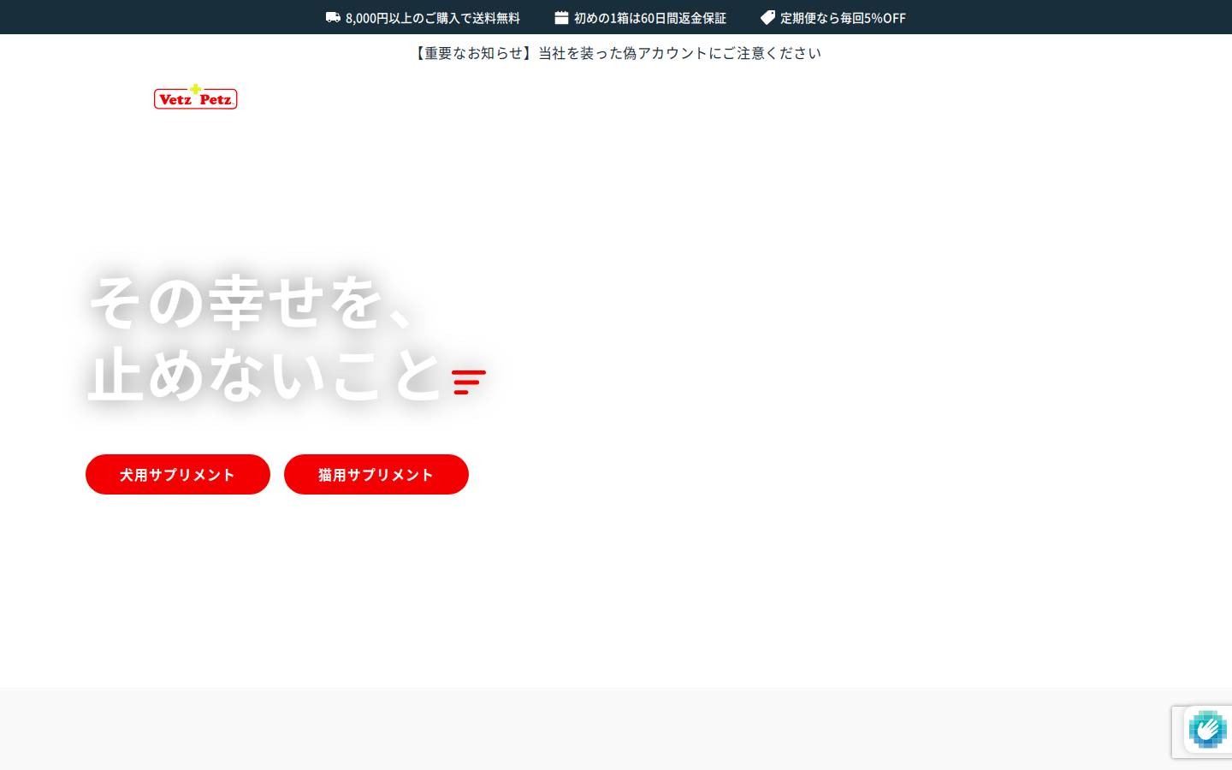Click the 初めの1箱は60日間返金保証 text
This screenshot has height=770, width=1232.
point(650,18)
